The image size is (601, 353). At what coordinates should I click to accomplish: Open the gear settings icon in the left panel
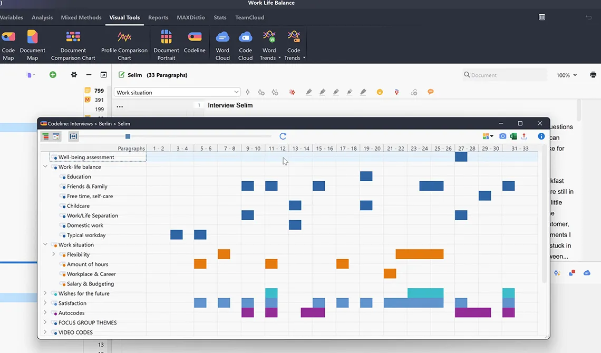(x=74, y=75)
